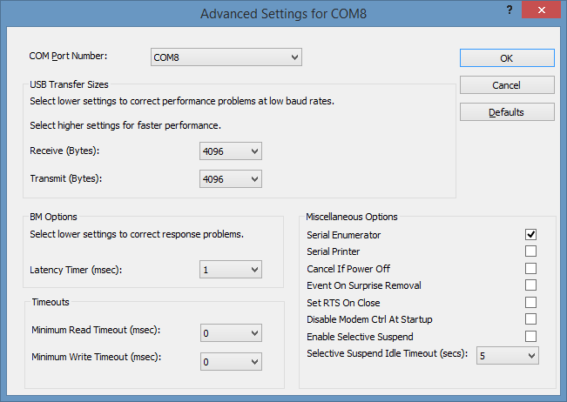Restore values with the Defaults button
This screenshot has height=402, width=567.
[x=507, y=112]
